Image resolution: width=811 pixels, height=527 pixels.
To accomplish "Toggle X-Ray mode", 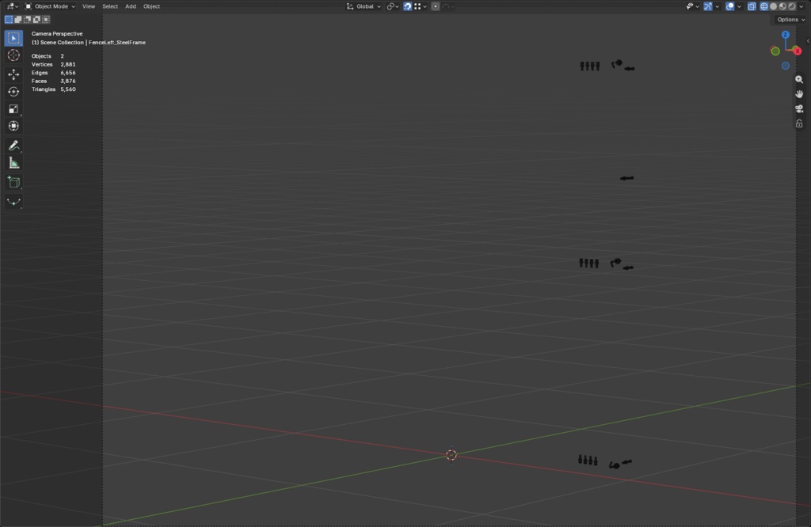I will tap(752, 6).
